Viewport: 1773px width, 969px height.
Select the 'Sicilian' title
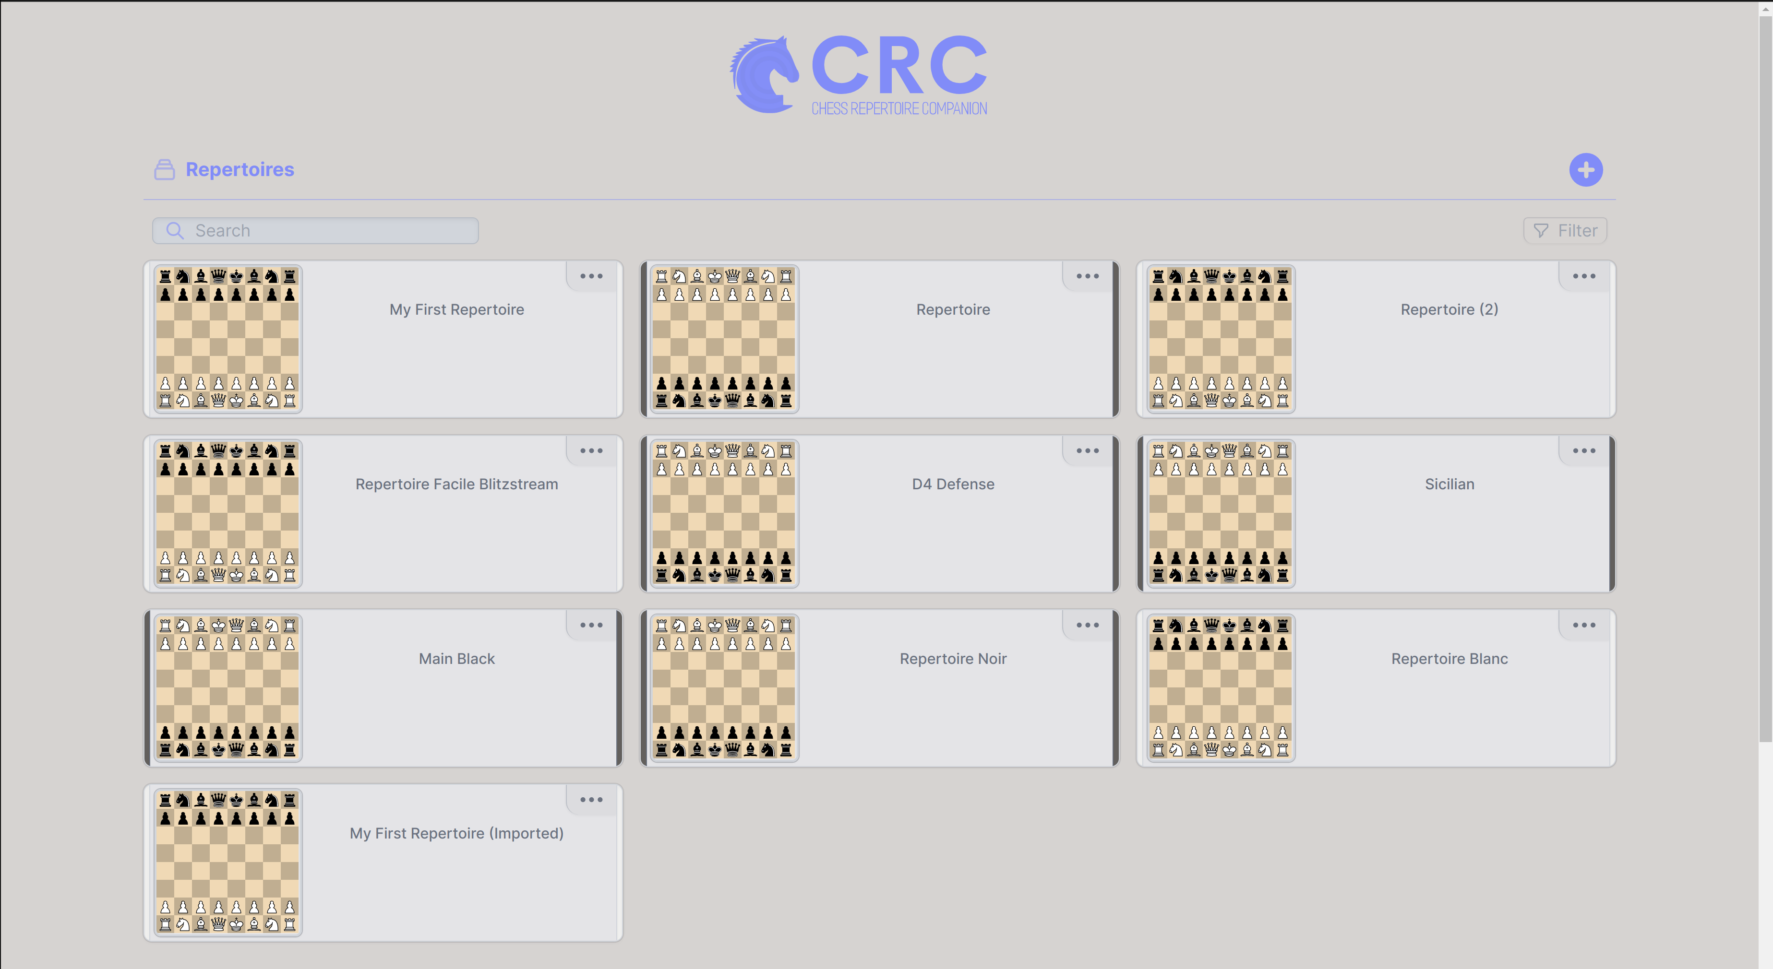(1450, 484)
